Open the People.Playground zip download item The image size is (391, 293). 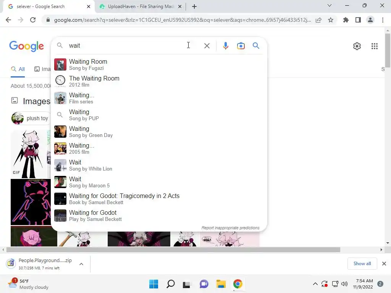click(x=40, y=264)
